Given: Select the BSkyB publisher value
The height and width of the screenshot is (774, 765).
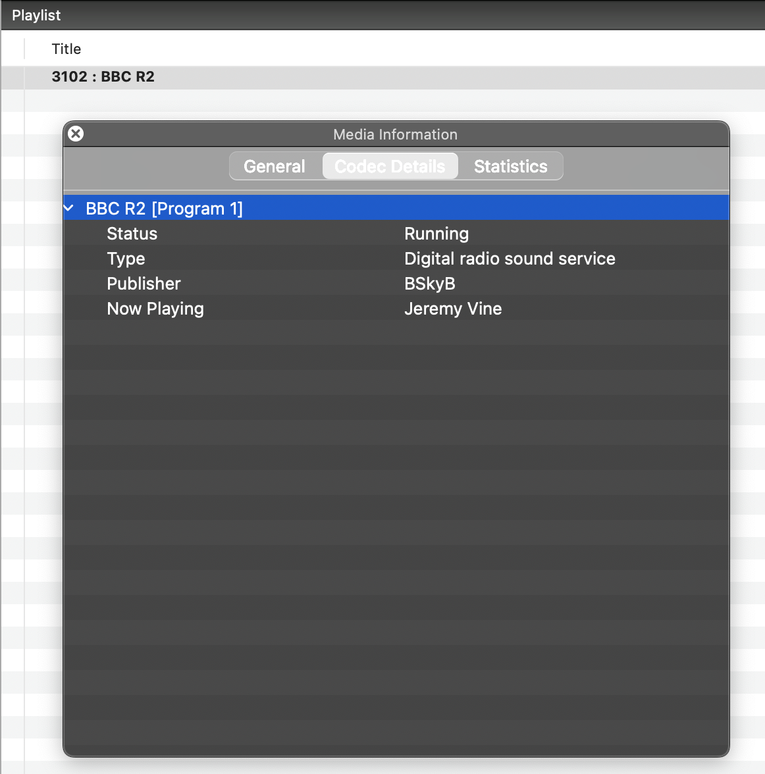Looking at the screenshot, I should pos(430,284).
